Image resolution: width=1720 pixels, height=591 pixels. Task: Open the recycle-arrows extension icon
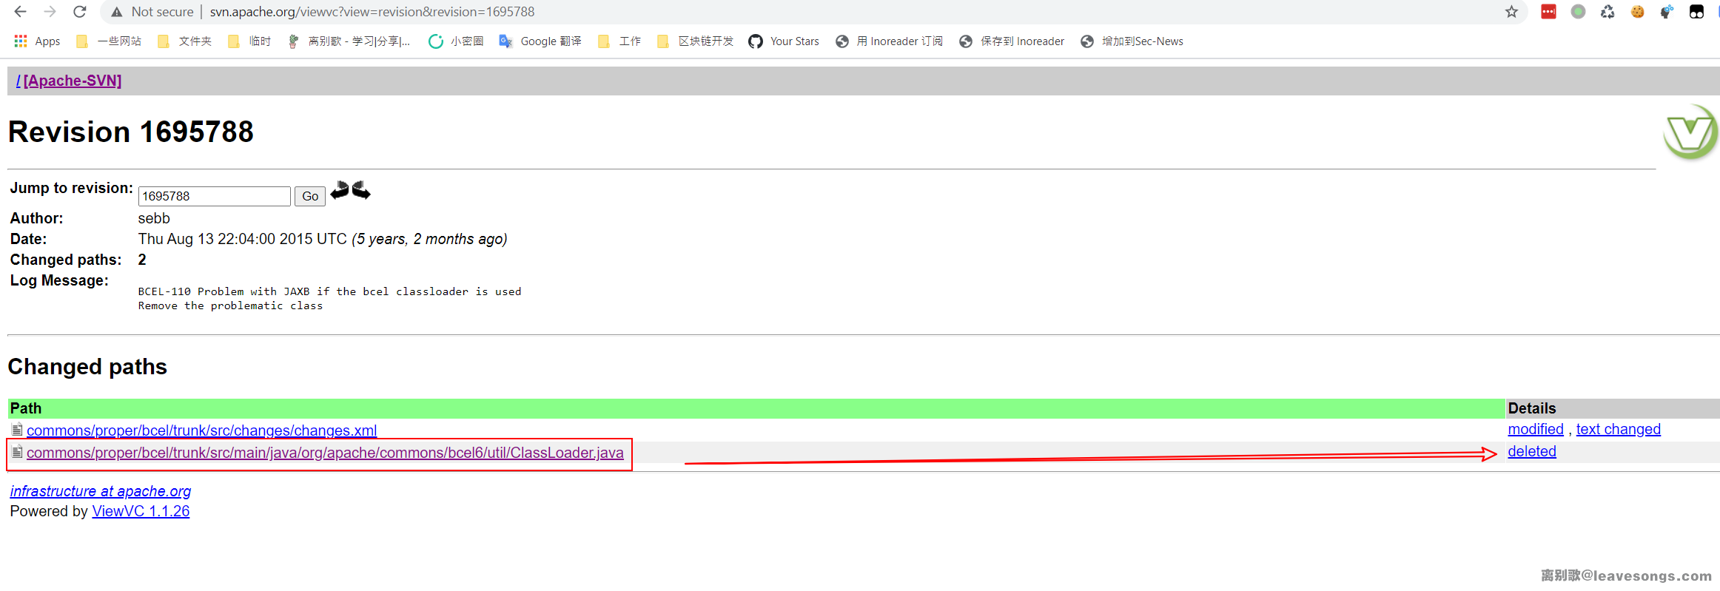tap(1608, 12)
